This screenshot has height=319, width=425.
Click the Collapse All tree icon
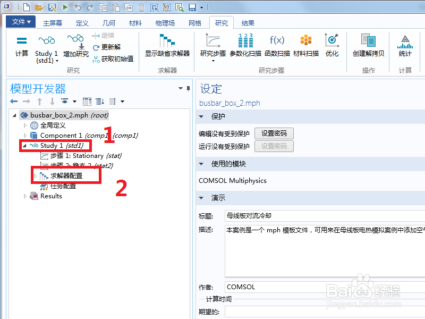tap(87, 102)
